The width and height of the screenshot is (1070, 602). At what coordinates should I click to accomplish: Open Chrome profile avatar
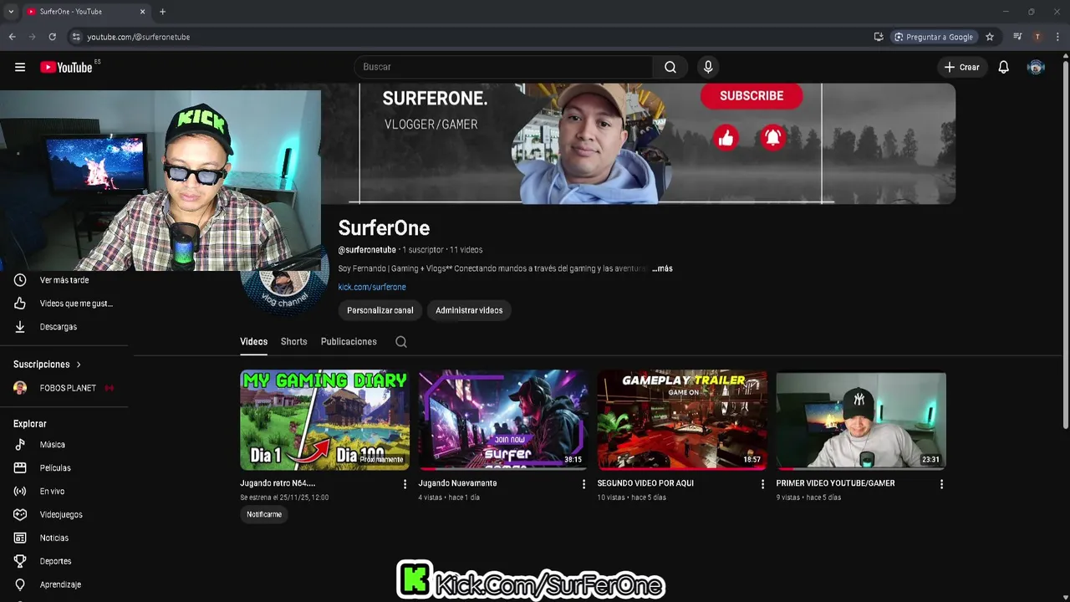1037,37
